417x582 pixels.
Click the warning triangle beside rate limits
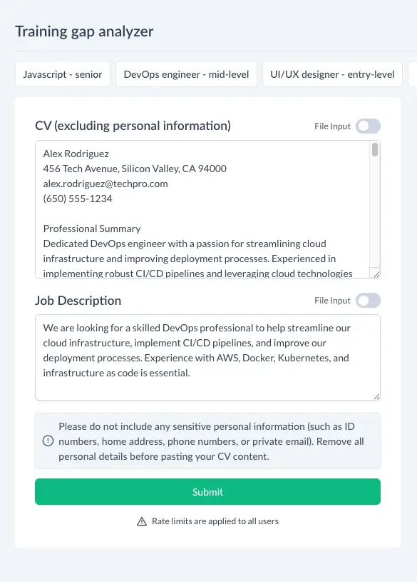(142, 521)
